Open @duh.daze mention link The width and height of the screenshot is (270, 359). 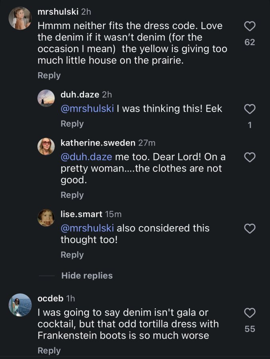pyautogui.click(x=86, y=157)
